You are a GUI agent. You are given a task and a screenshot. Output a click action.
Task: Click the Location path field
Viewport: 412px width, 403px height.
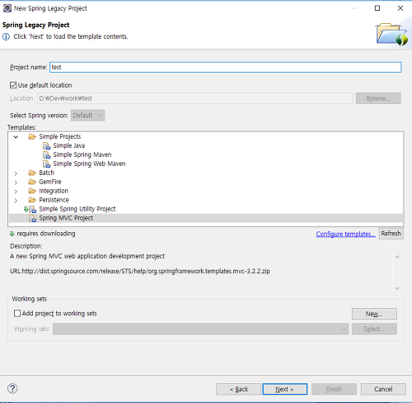pyautogui.click(x=194, y=98)
